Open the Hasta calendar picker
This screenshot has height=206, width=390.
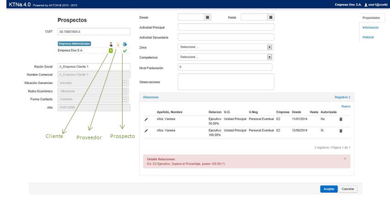coord(271,17)
